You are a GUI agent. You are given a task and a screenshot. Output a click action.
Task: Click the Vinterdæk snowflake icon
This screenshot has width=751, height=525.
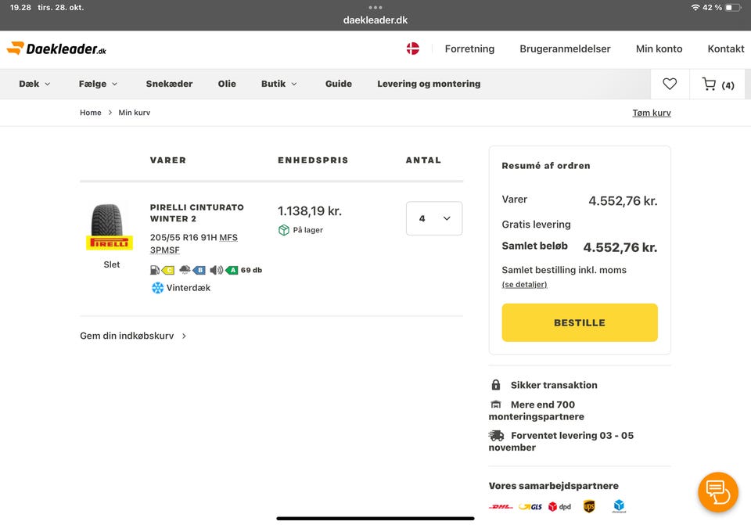[x=158, y=288]
